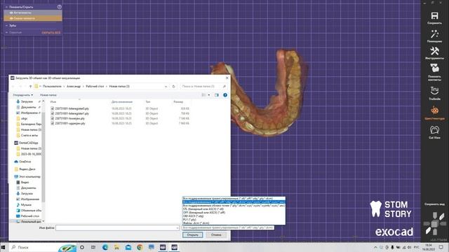Screen dimensions: 449x252
Task: Open the Cut View icon
Action: 434,130
